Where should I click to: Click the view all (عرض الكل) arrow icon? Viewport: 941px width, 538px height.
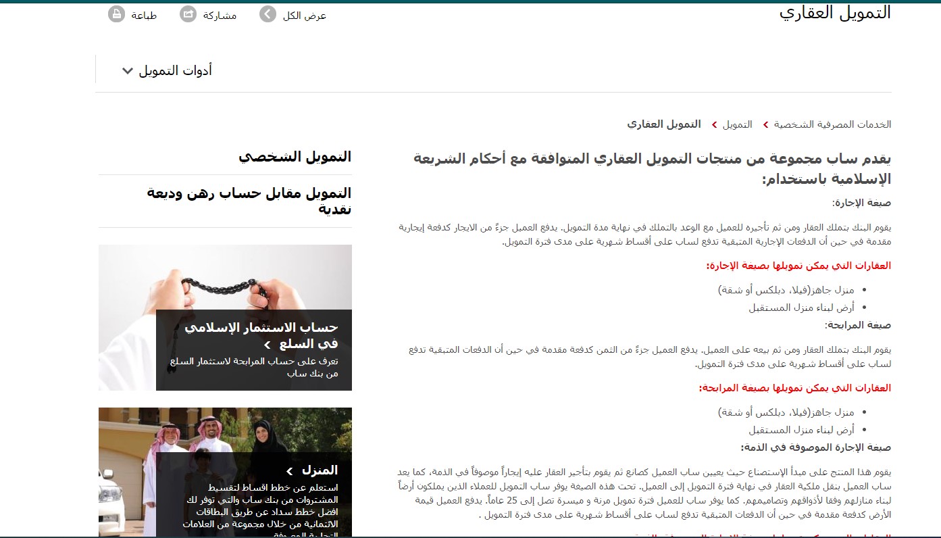coord(268,14)
